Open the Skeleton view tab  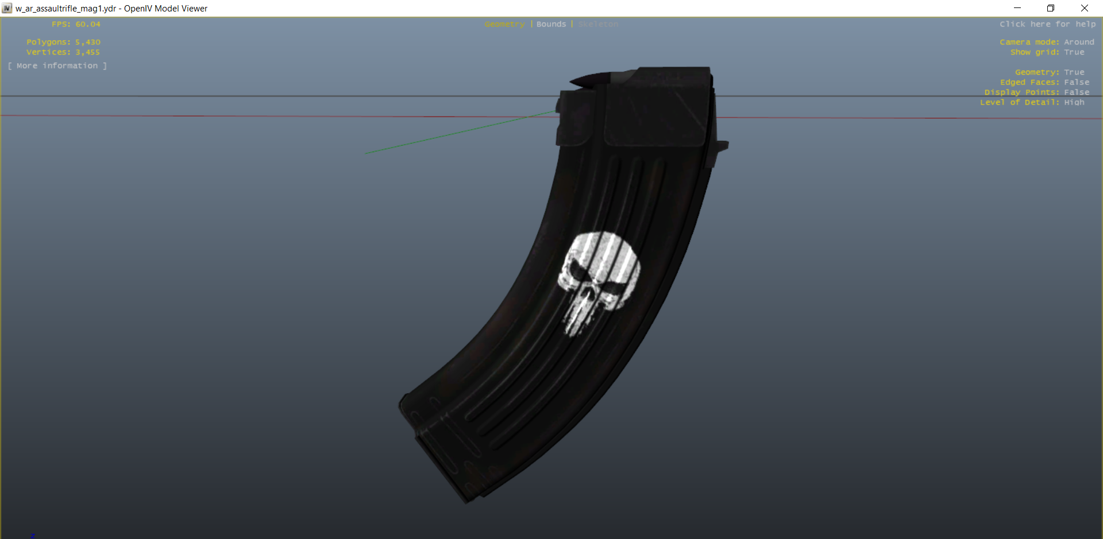tap(598, 24)
